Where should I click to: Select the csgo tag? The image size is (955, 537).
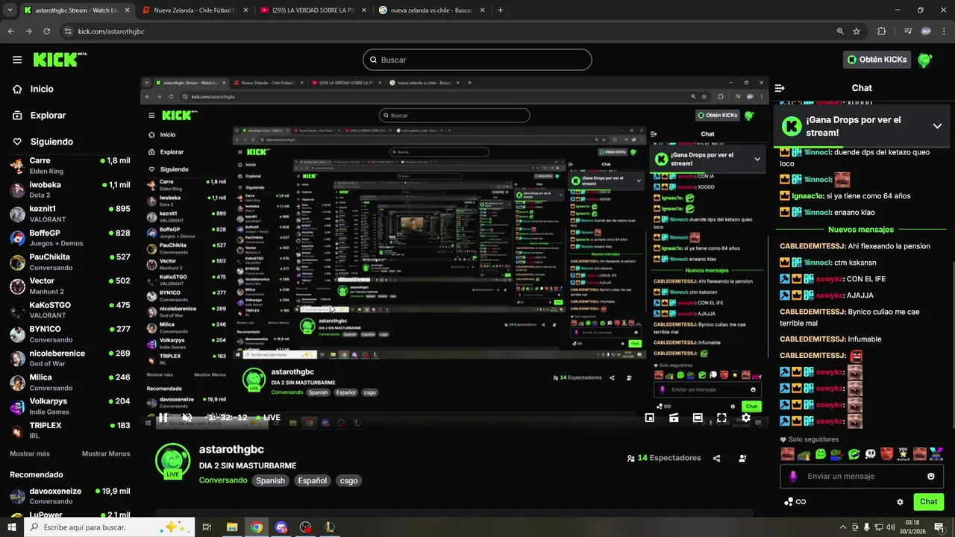349,480
